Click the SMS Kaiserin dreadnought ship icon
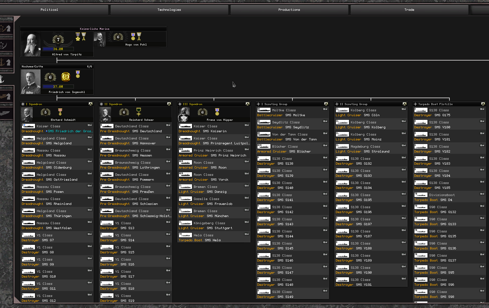Image resolution: width=489 pixels, height=308 pixels. 185,126
